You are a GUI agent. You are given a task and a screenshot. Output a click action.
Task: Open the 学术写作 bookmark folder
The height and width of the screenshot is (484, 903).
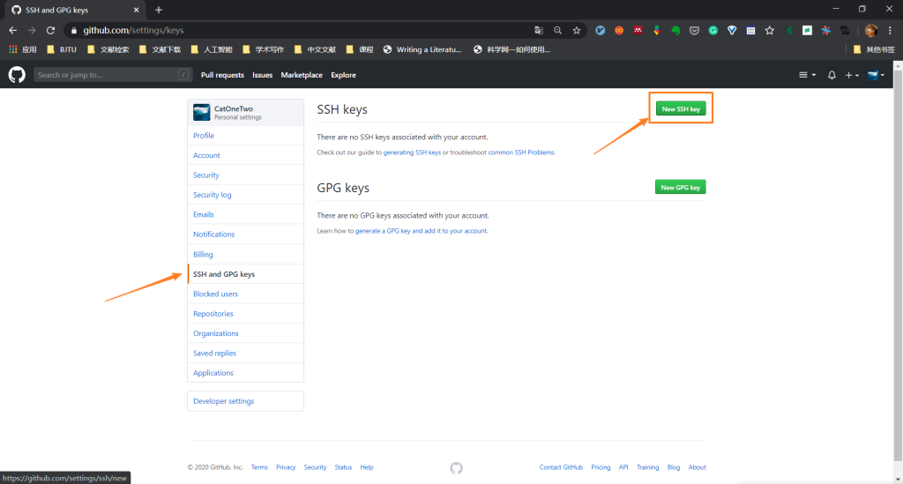263,49
